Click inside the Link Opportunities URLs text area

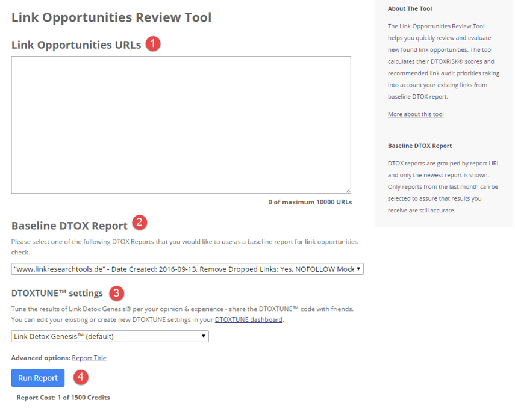(x=181, y=125)
